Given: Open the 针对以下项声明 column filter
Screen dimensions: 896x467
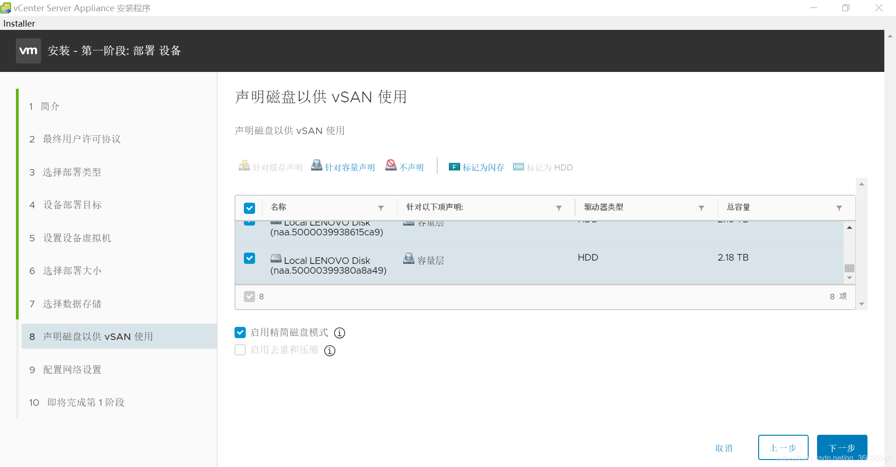Looking at the screenshot, I should (559, 208).
